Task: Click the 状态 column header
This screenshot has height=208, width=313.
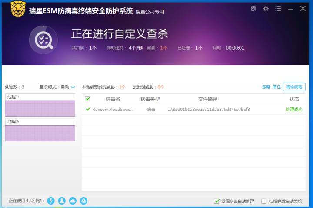Action: coord(294,99)
